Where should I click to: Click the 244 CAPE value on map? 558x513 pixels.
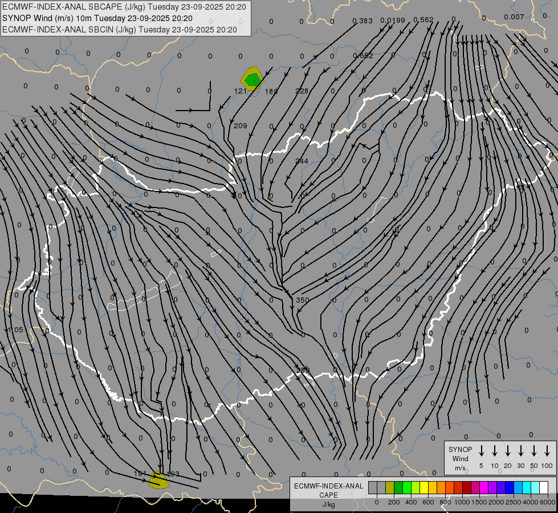point(302,161)
